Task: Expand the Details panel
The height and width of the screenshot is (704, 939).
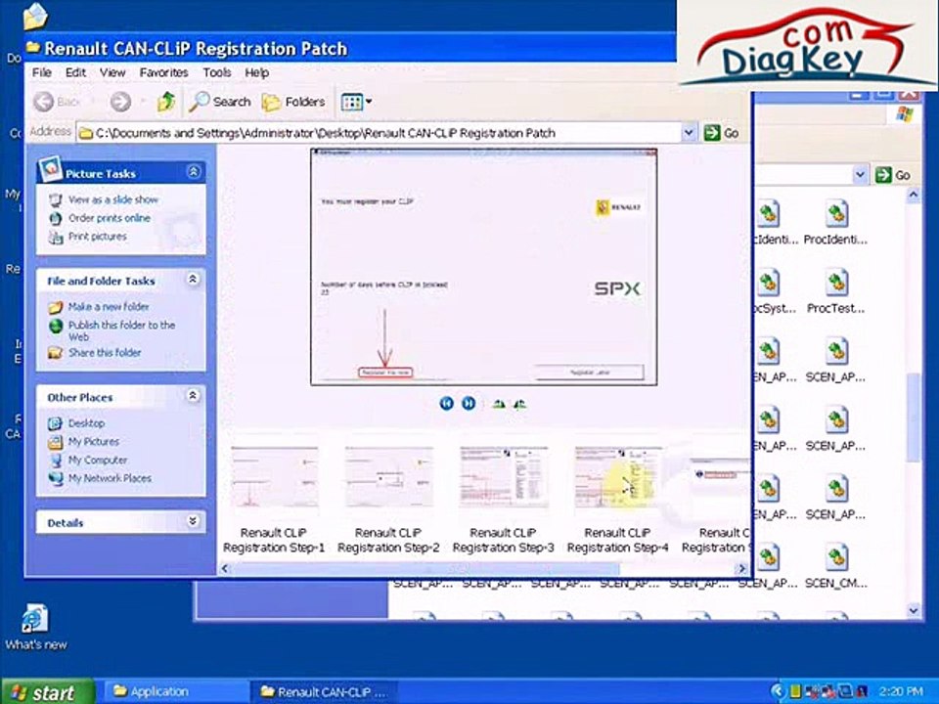Action: (193, 521)
